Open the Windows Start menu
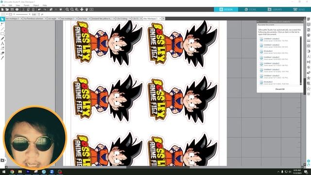Viewport: 311px width, 175px height. pos(4,172)
